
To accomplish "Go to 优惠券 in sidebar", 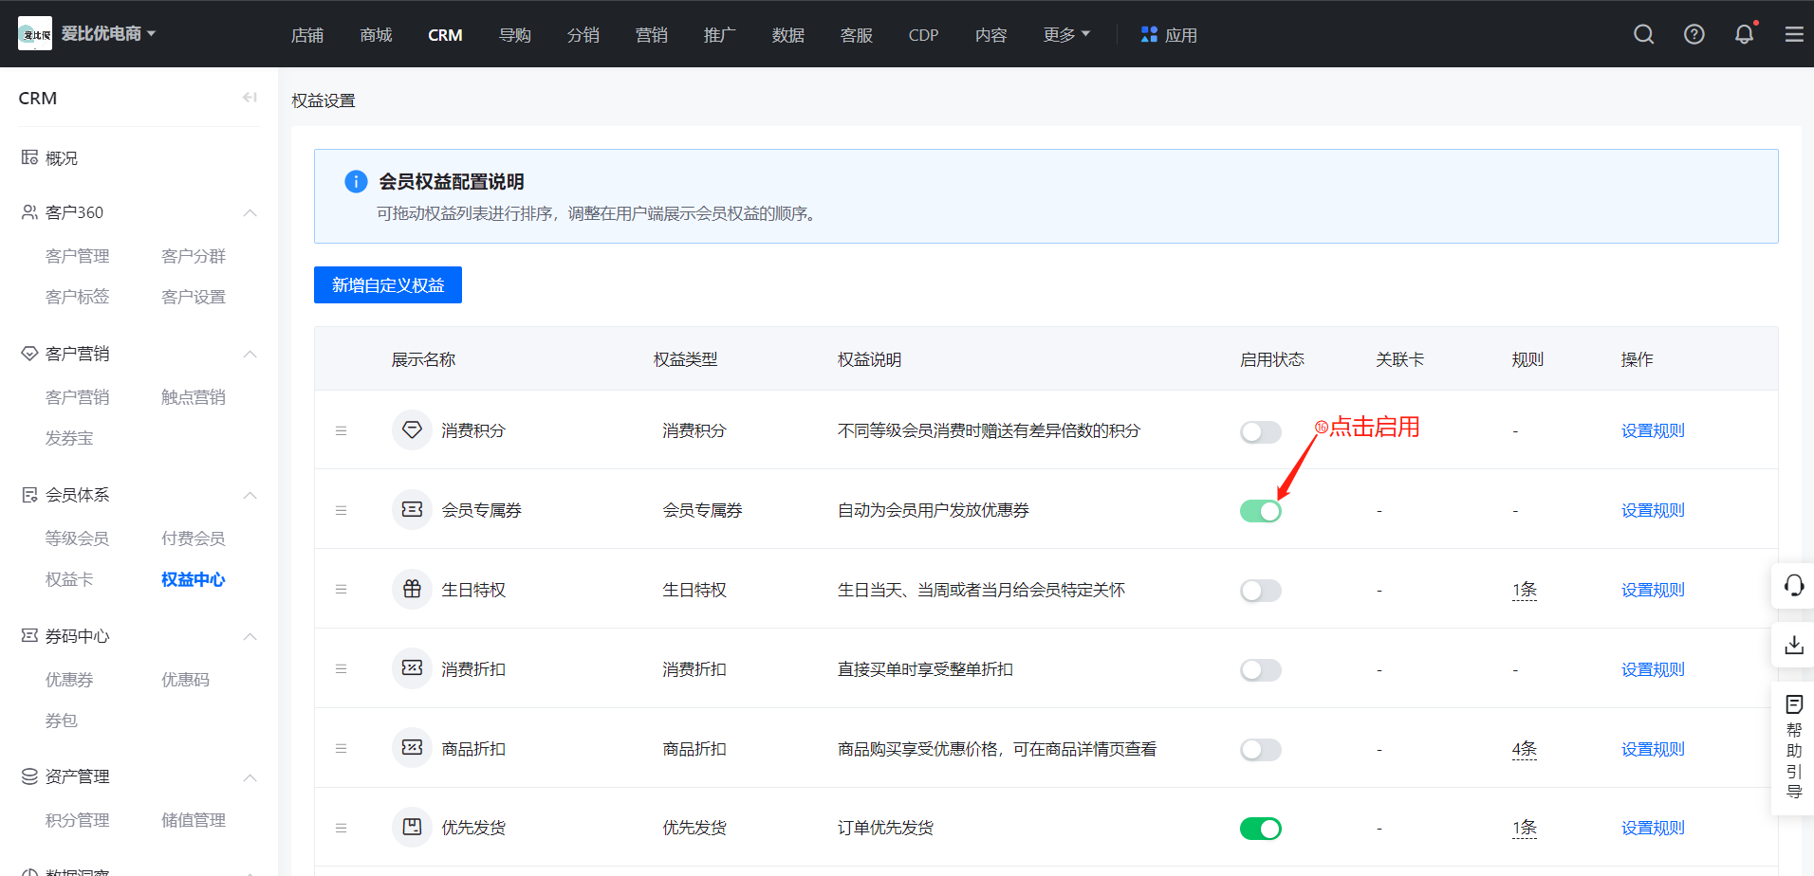I will click(69, 680).
